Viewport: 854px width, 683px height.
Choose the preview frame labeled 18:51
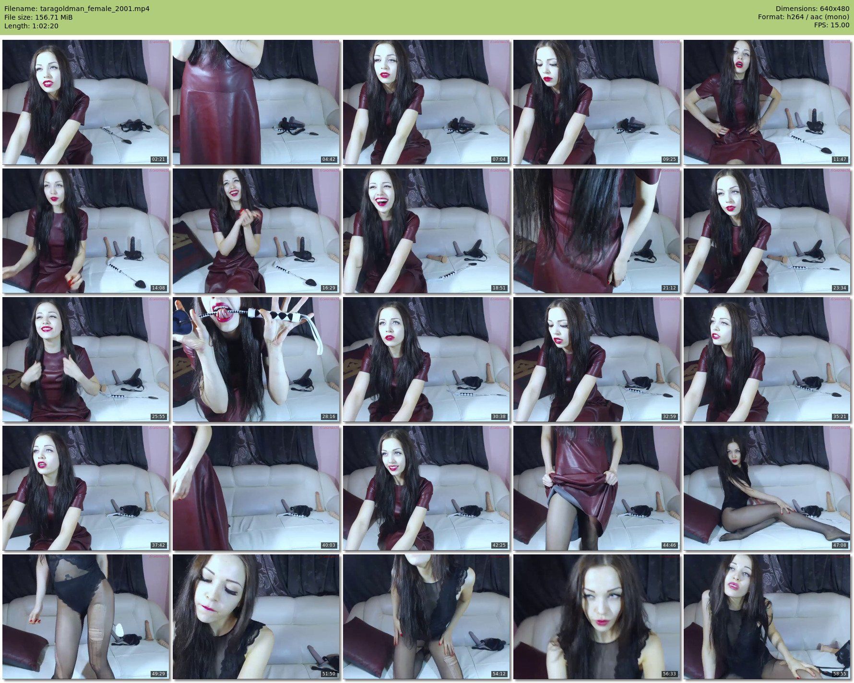[427, 231]
